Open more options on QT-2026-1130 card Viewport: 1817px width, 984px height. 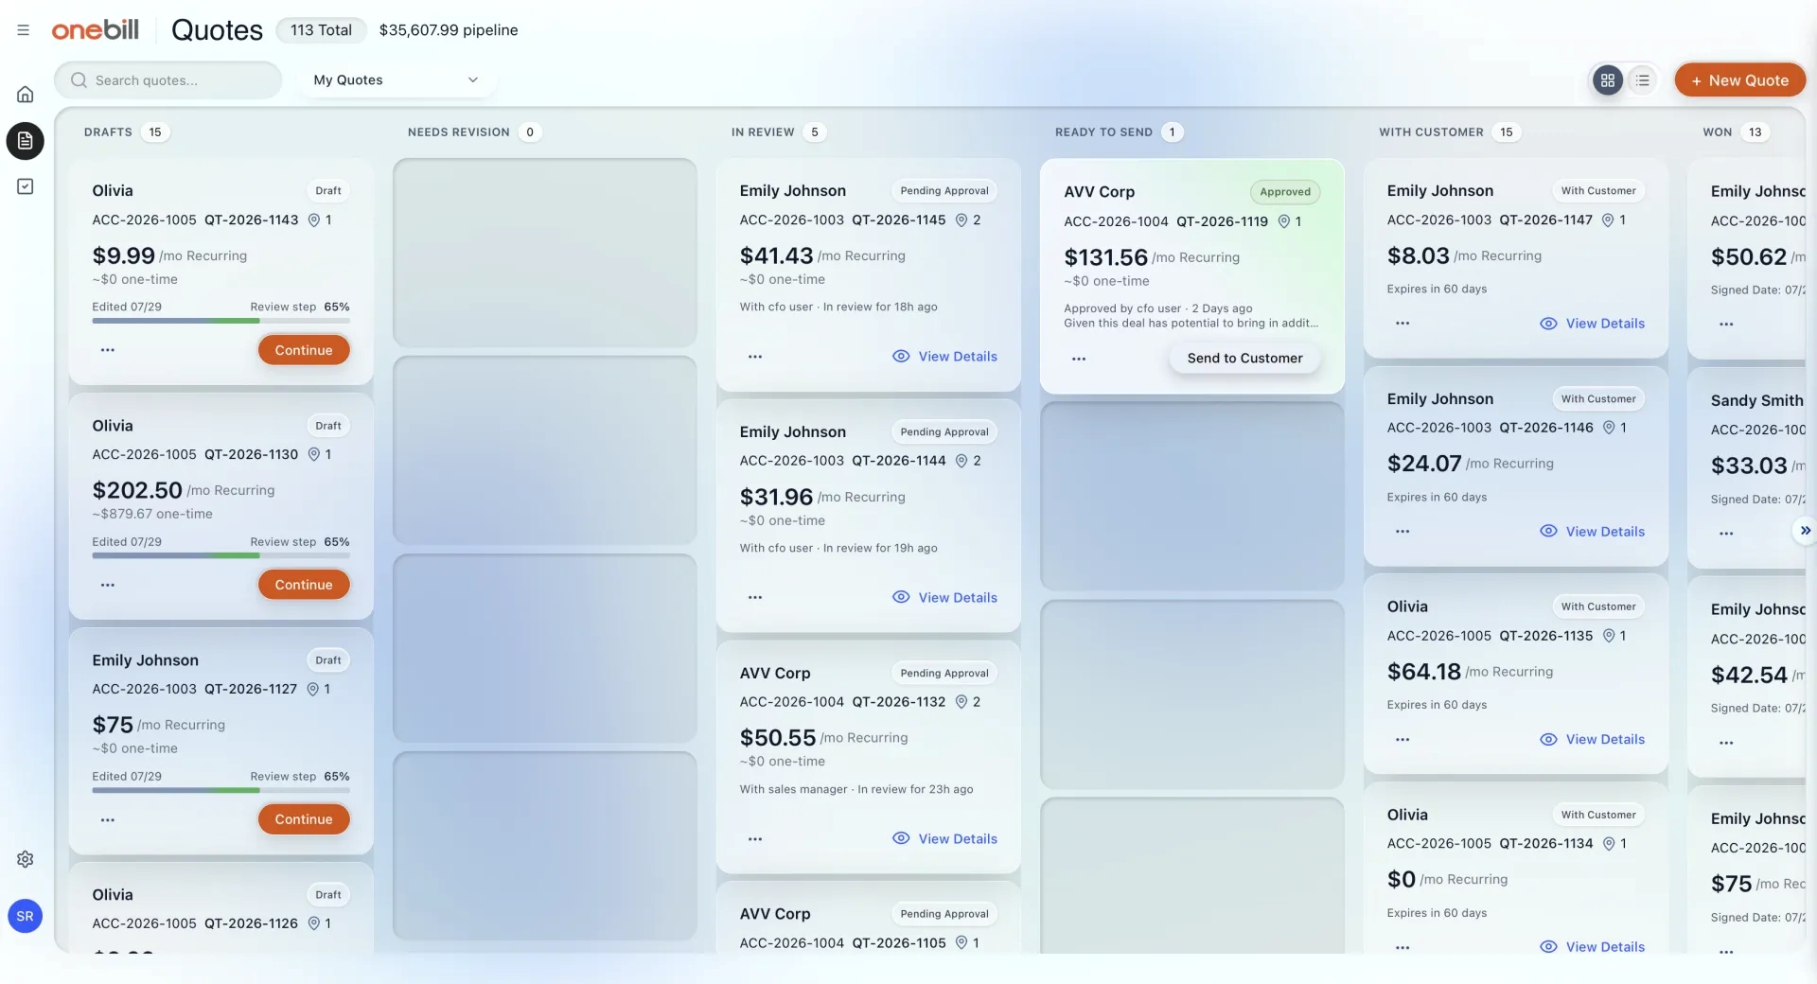[x=108, y=585]
